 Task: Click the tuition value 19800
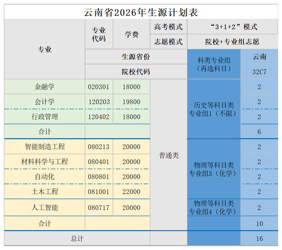tap(131, 102)
